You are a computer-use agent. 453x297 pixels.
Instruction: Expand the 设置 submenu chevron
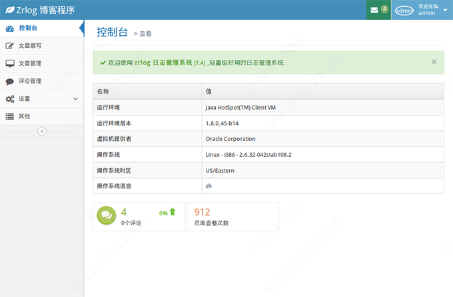[x=75, y=99]
